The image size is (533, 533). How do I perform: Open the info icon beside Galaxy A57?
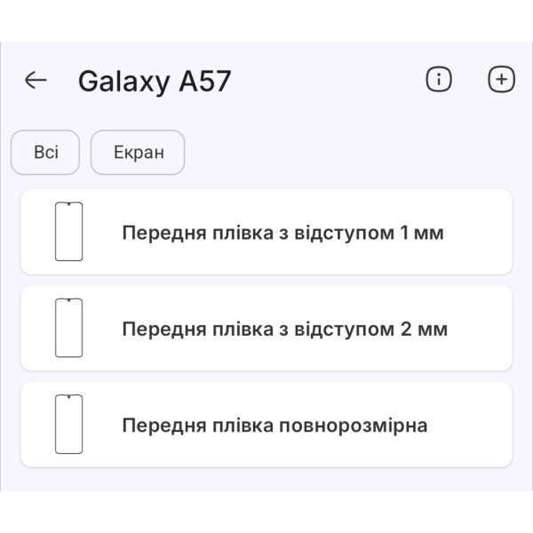pos(438,80)
